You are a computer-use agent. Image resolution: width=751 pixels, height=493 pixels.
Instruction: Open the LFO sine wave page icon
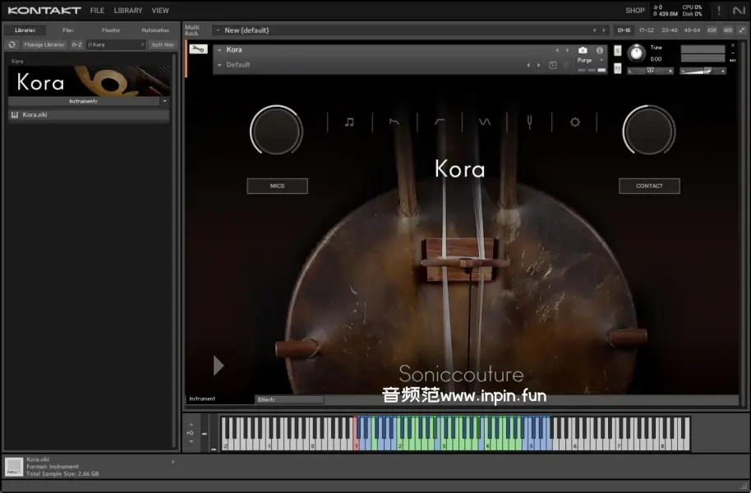[x=485, y=122]
